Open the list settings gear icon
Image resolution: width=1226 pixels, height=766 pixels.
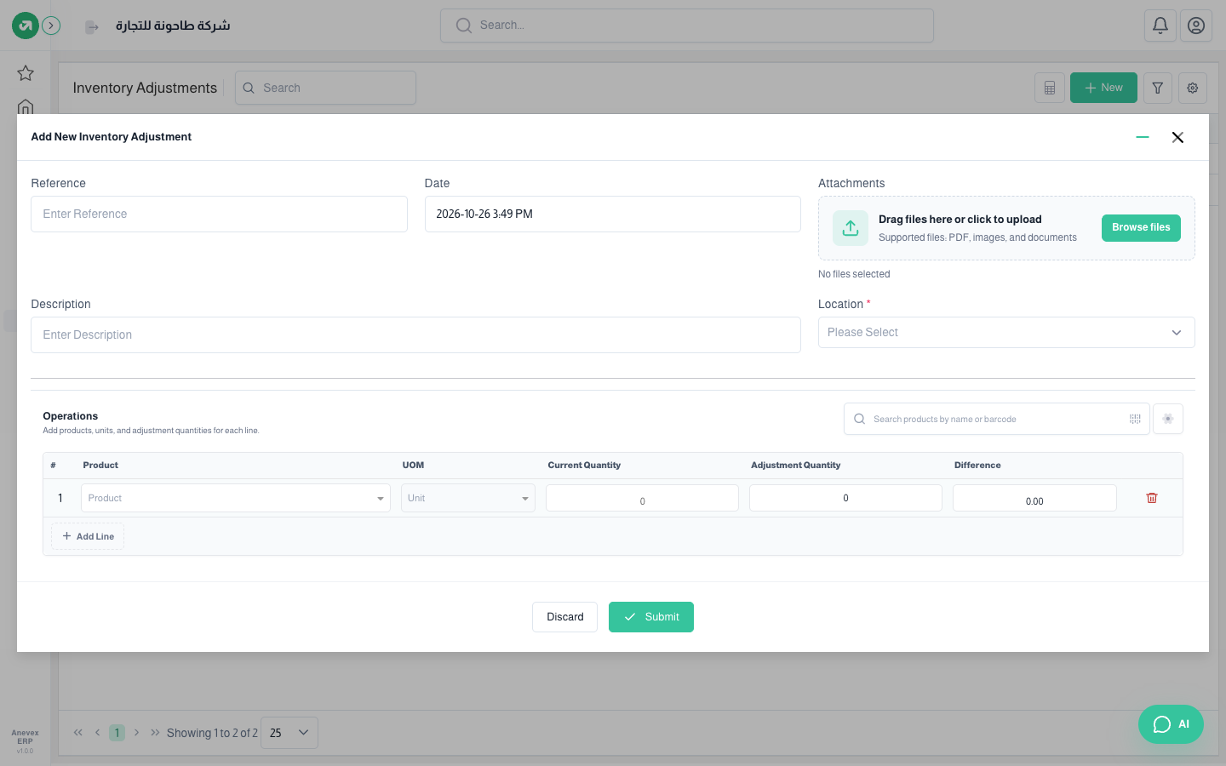click(x=1193, y=88)
